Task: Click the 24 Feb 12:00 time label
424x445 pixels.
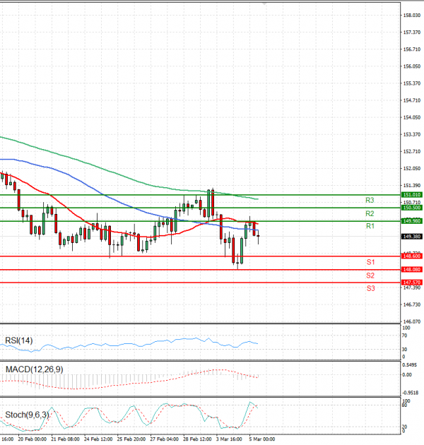Action: coord(98,439)
